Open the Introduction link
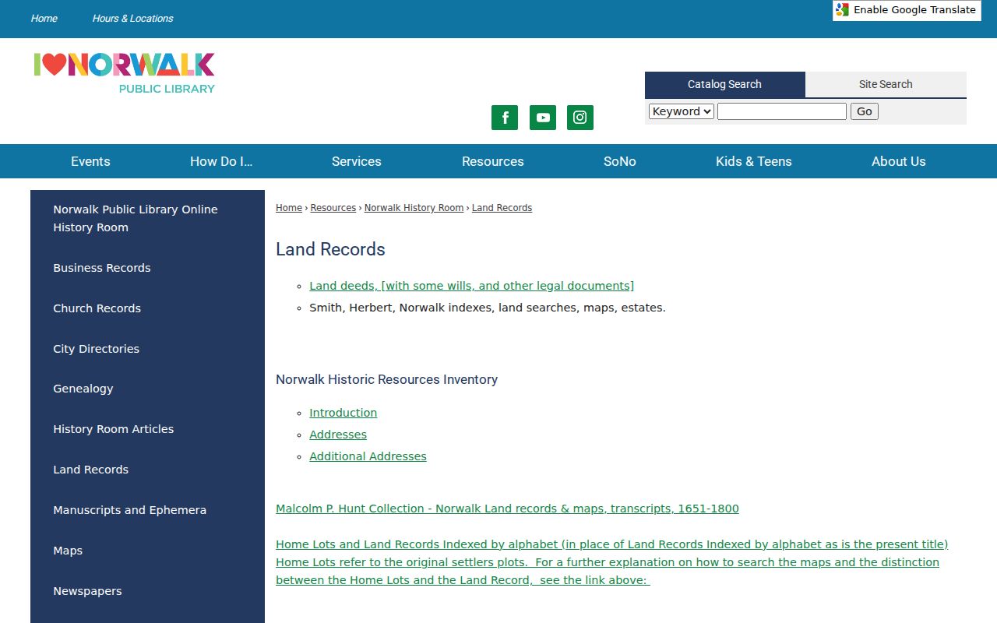 (x=343, y=413)
